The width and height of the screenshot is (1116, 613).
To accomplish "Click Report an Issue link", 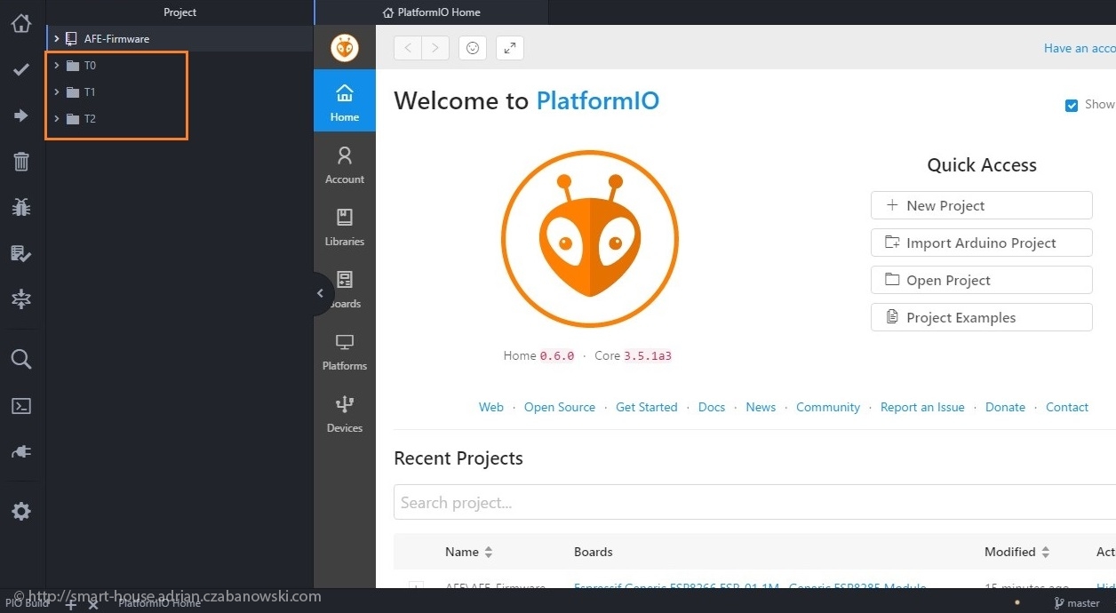I will (x=922, y=407).
